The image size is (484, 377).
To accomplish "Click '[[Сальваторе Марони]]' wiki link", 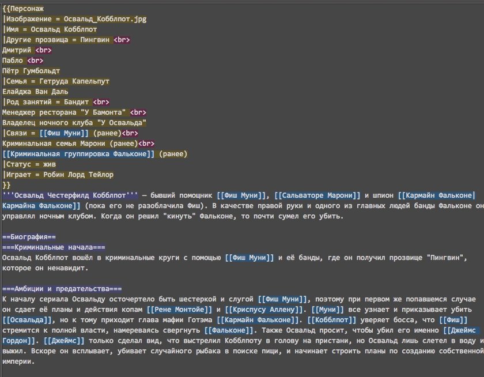I will click(317, 195).
